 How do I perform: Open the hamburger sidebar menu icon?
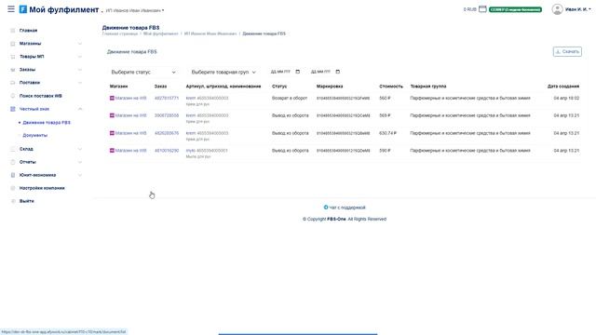[11, 9]
